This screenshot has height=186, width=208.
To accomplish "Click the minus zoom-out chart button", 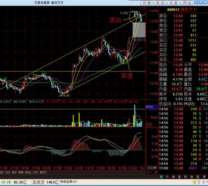I will click(152, 172).
